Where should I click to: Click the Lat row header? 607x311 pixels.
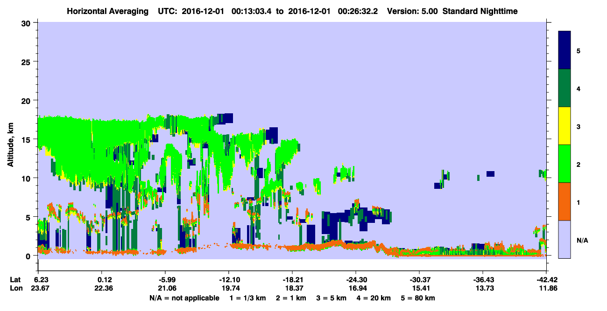click(15, 280)
